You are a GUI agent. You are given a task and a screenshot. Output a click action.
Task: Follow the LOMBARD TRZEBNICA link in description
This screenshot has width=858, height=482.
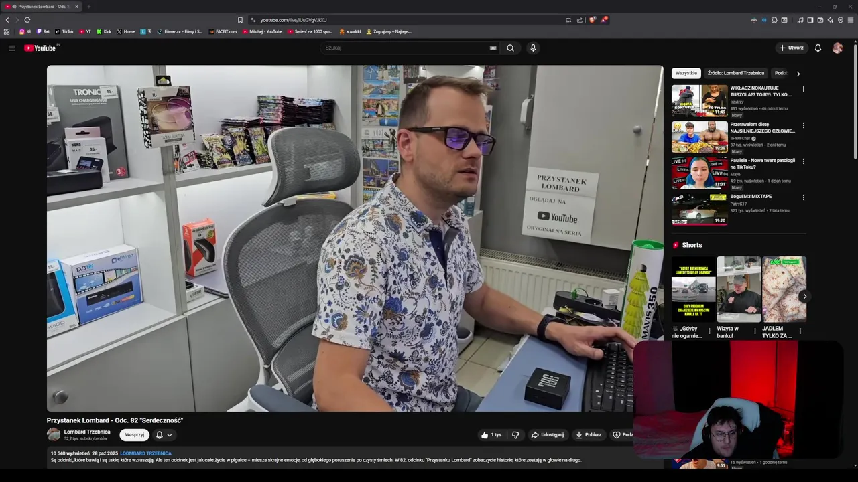tap(145, 453)
